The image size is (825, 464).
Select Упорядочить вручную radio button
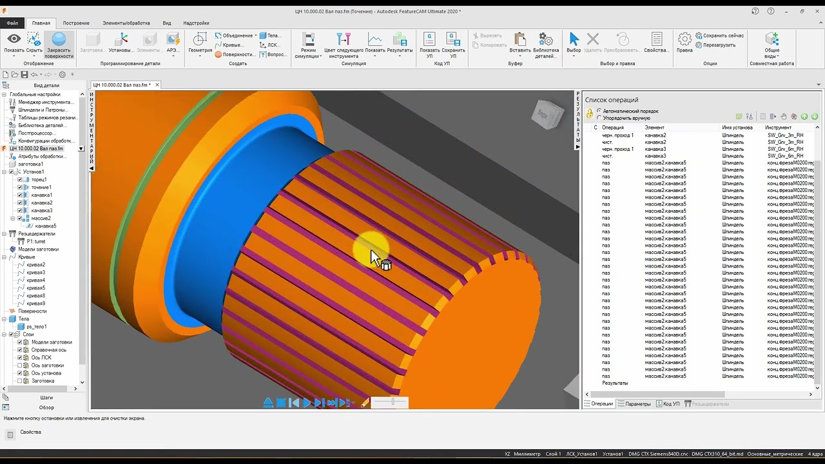599,118
